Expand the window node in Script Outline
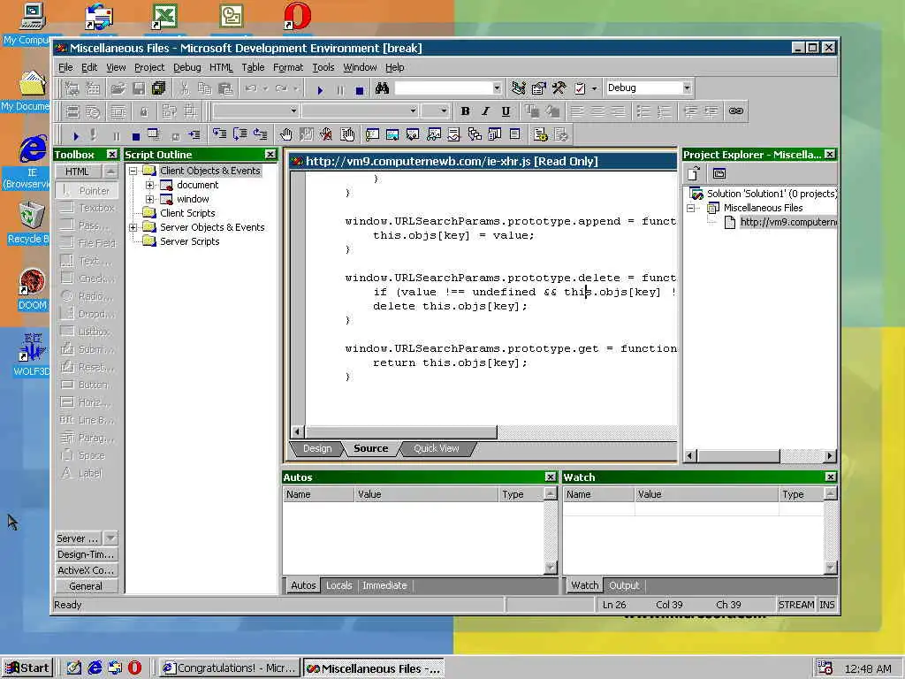Screen dimensions: 905x679 pyautogui.click(x=149, y=199)
